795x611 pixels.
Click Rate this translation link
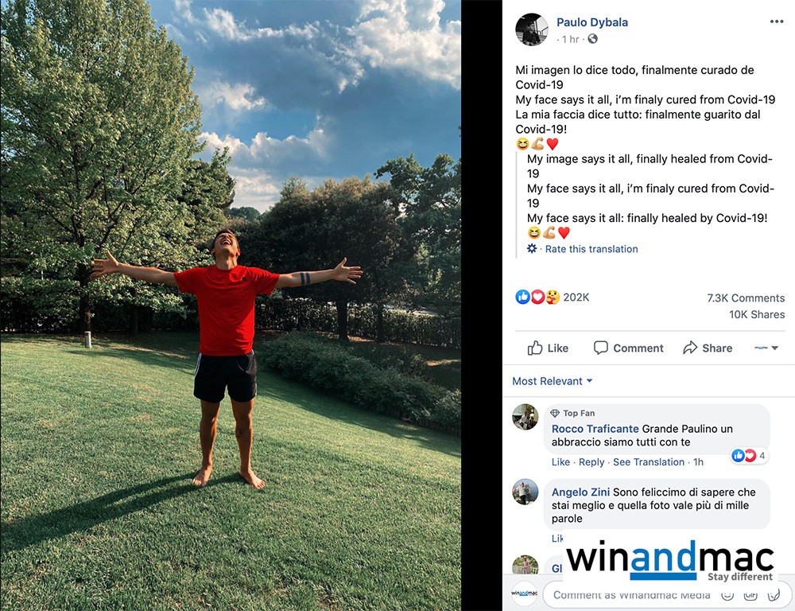tap(591, 249)
